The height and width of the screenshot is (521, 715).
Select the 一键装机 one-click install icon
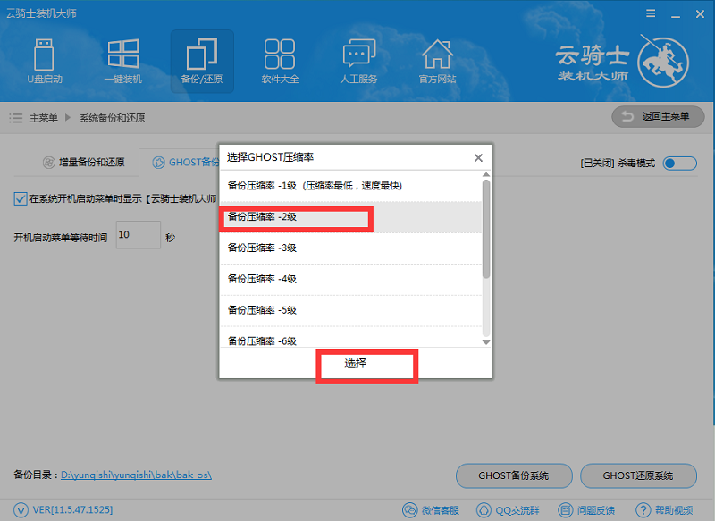click(x=123, y=62)
